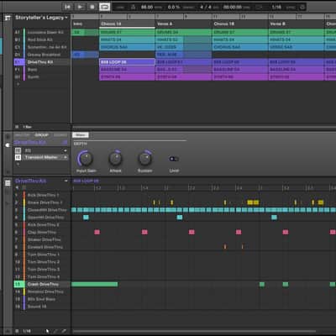The height and width of the screenshot is (336, 336).
Task: Toggle the arranger Ideas/Song view icon
Action: (x=8, y=18)
